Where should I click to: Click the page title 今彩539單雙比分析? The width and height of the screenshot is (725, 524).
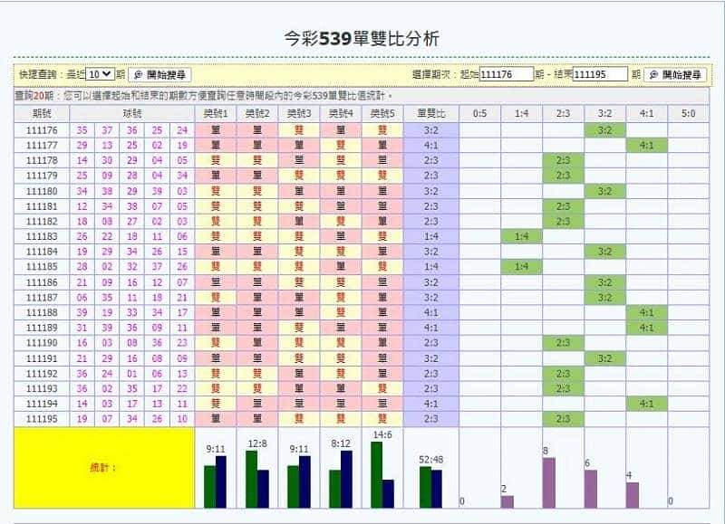pos(362,39)
